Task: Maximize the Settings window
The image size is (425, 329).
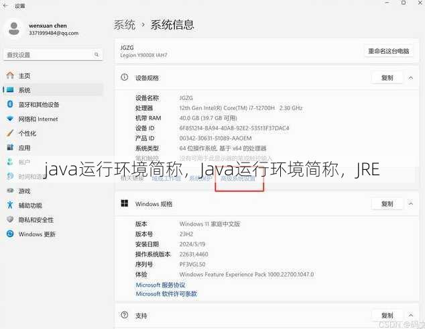Action: 404,3
